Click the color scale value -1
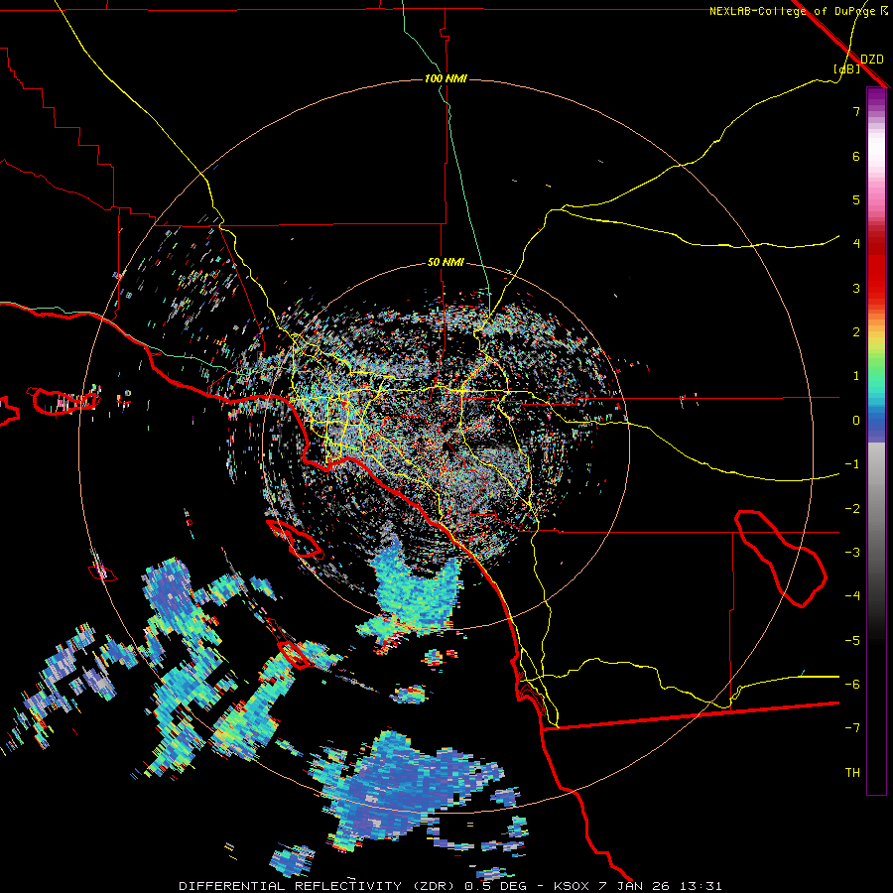893x893 pixels. tap(852, 464)
